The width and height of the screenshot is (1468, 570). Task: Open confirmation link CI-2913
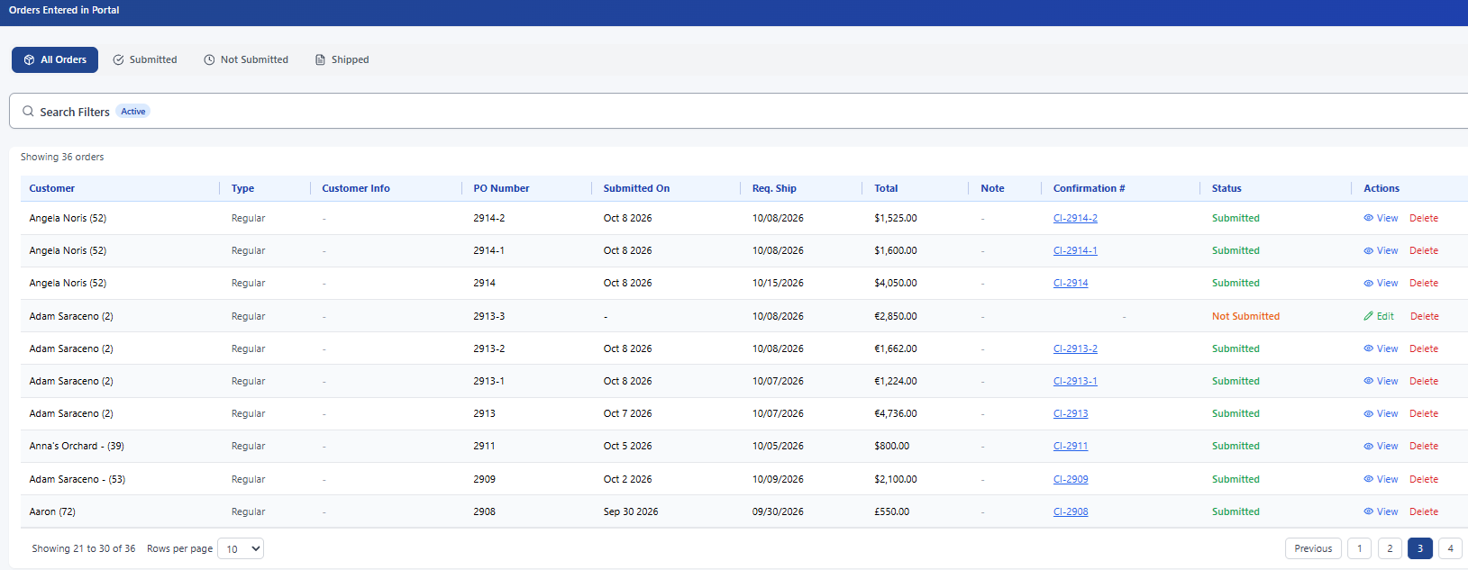coord(1071,413)
